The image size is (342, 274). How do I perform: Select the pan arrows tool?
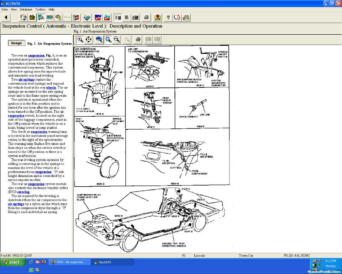(x=88, y=39)
